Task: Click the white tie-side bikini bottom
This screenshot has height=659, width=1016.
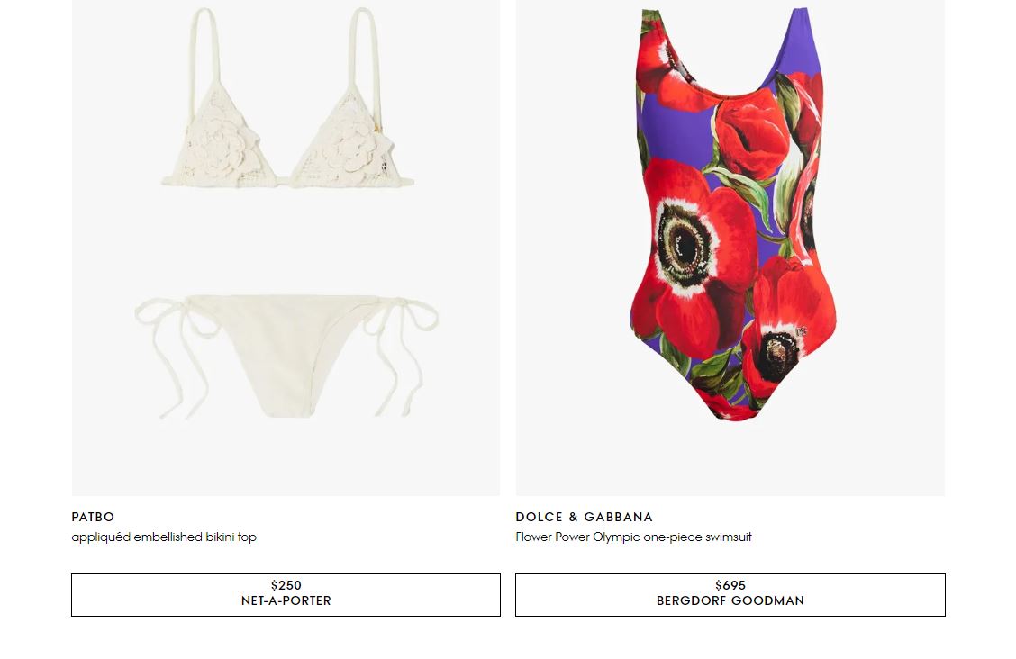Action: pos(286,357)
